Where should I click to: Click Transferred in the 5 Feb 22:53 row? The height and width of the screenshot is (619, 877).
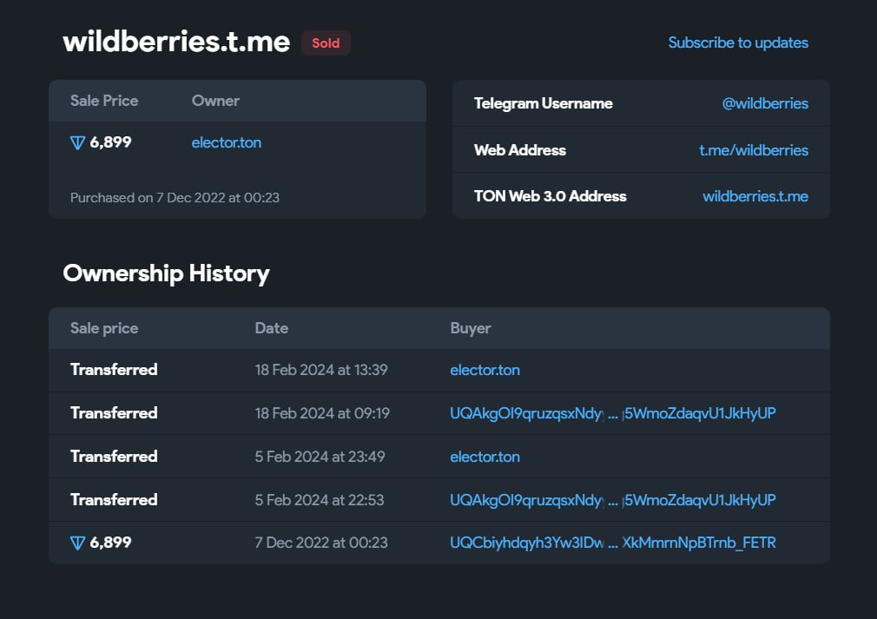(x=114, y=500)
